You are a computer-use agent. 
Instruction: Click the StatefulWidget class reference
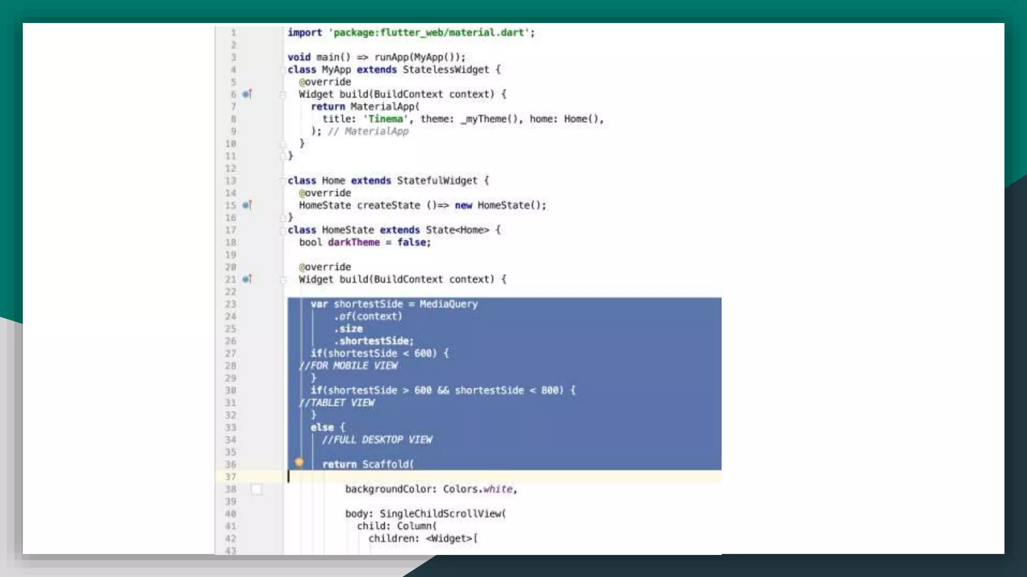[x=437, y=181]
